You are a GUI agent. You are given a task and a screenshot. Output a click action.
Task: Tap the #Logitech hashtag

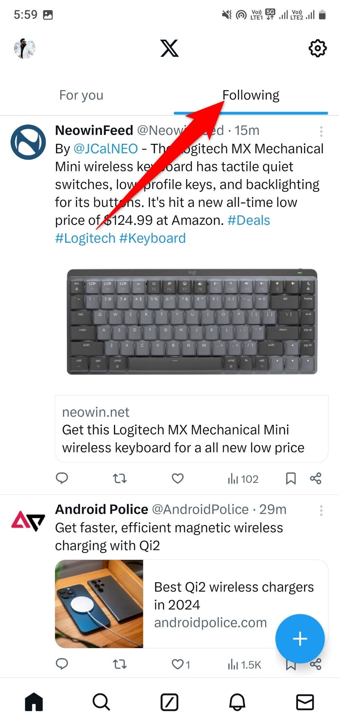pos(84,238)
